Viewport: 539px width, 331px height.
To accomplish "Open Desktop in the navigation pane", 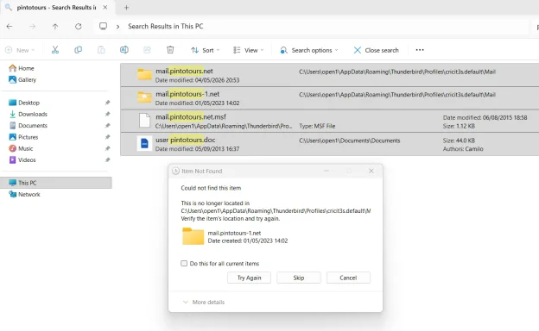I will pos(24,103).
